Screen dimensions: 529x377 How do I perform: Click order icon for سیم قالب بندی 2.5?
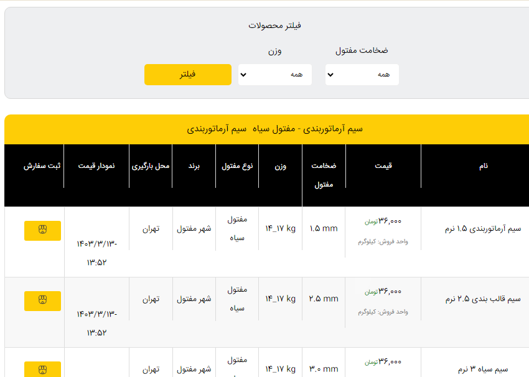[x=42, y=301]
